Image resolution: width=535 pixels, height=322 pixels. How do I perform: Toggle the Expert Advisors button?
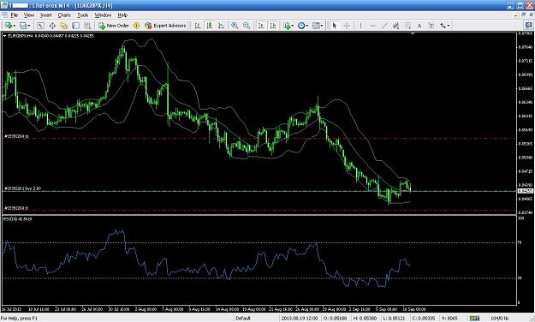pos(165,26)
